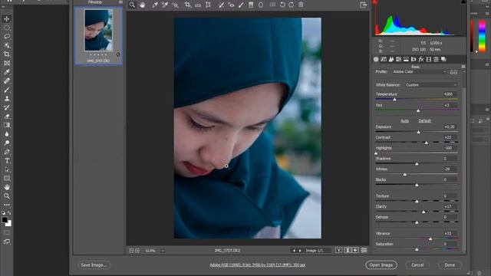Click the Exposure slider handle
The height and width of the screenshot is (276, 491).
[419, 133]
